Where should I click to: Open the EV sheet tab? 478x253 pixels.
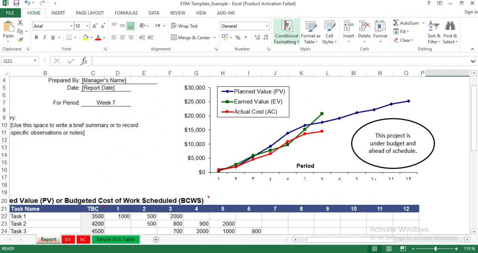pyautogui.click(x=68, y=239)
